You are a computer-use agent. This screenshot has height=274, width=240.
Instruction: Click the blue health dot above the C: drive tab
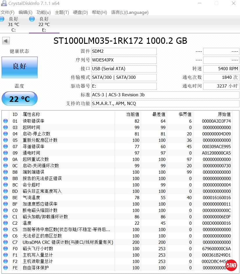click(2, 19)
